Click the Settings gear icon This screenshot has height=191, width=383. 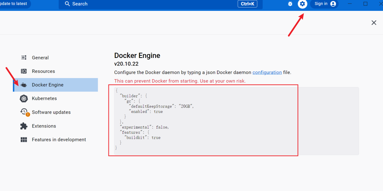coord(302,4)
